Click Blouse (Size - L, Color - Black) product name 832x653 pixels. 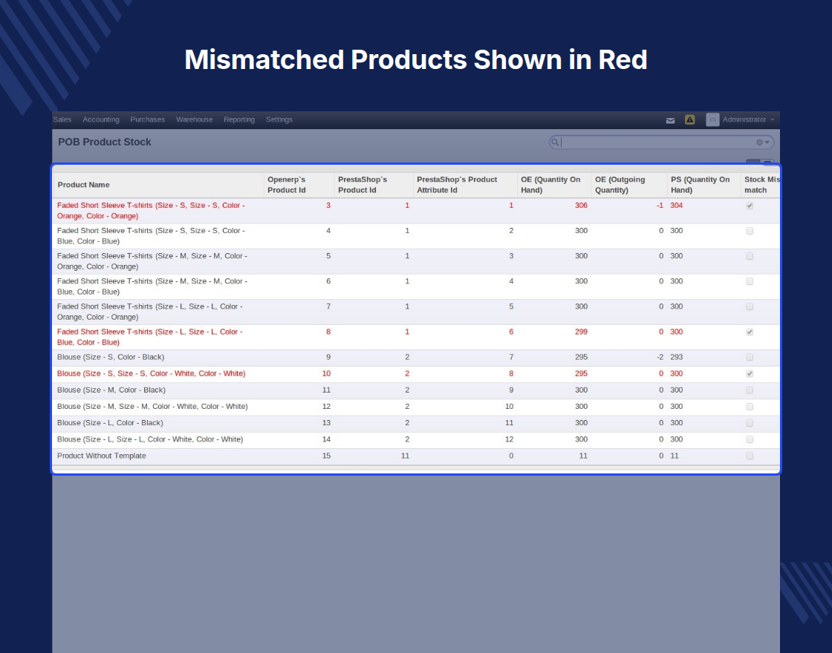110,423
